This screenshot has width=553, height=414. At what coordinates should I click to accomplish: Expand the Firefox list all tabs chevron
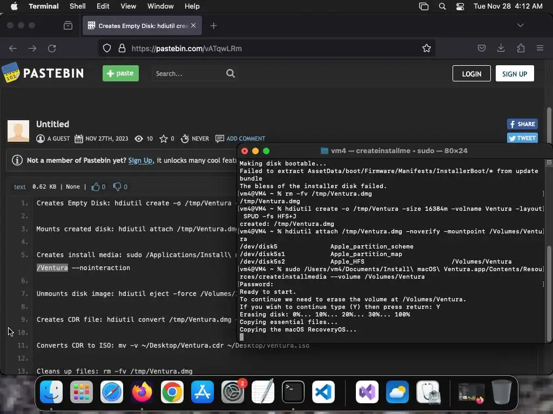[x=521, y=25]
